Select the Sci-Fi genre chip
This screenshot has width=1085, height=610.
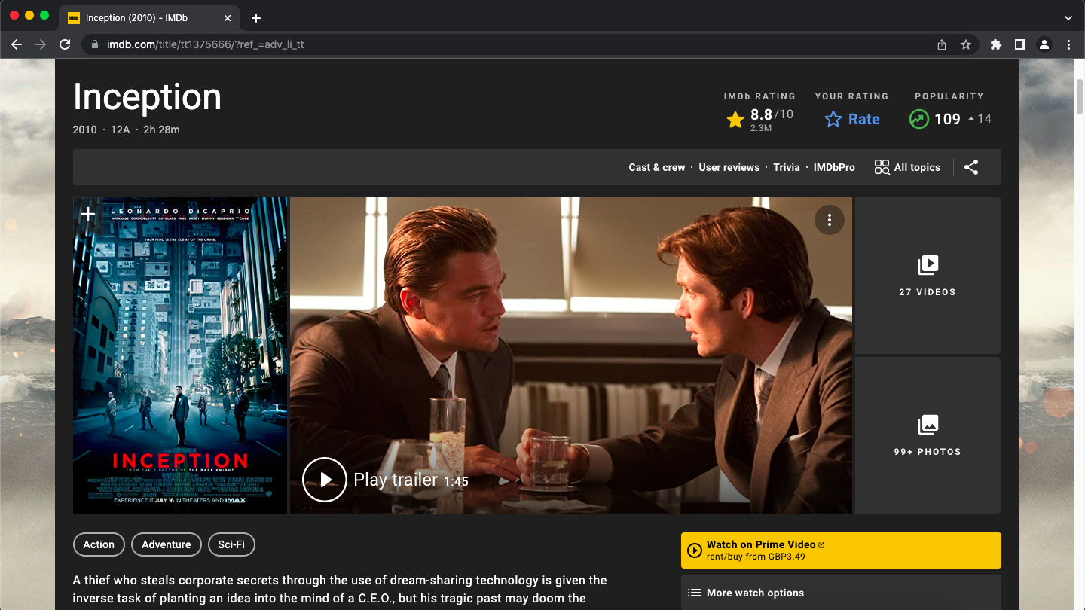[x=231, y=544]
